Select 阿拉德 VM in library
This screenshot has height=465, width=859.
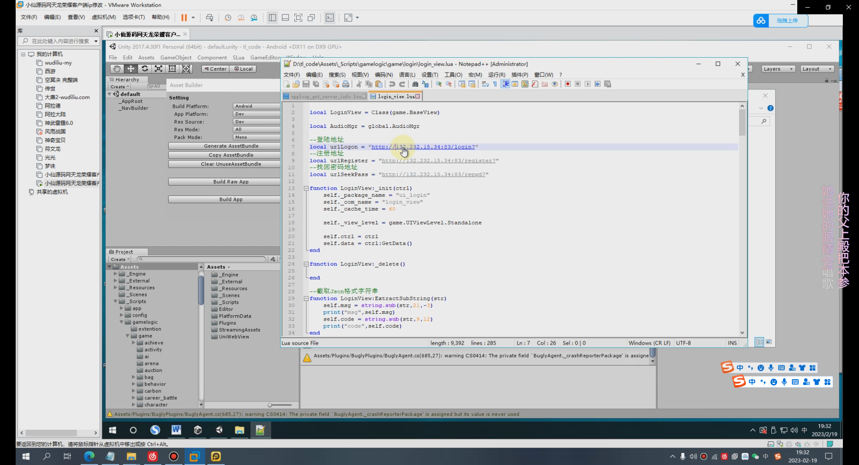click(x=52, y=106)
